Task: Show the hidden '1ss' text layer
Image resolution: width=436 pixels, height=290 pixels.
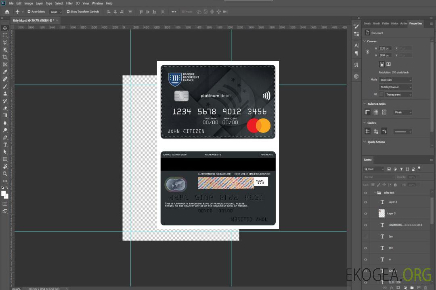Action: click(x=366, y=236)
